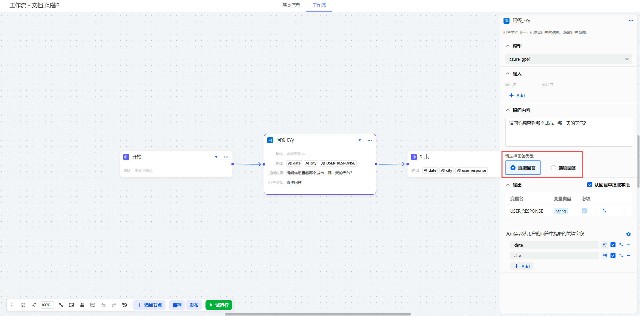Add a comment using the speech bubble icon
The image size is (640, 316).
(x=92, y=305)
